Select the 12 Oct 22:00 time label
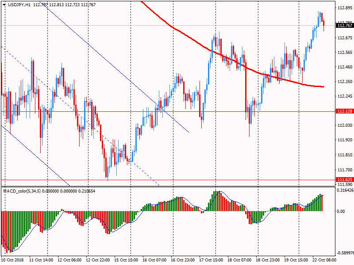The height and width of the screenshot is (265, 354). point(98,260)
